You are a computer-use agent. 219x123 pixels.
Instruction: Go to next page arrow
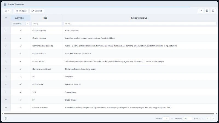(x=213, y=118)
